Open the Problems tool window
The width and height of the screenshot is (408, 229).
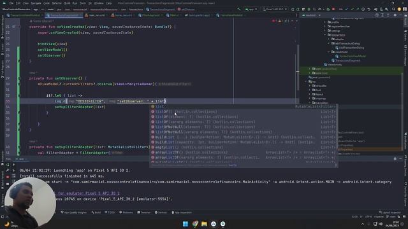(x=126, y=212)
